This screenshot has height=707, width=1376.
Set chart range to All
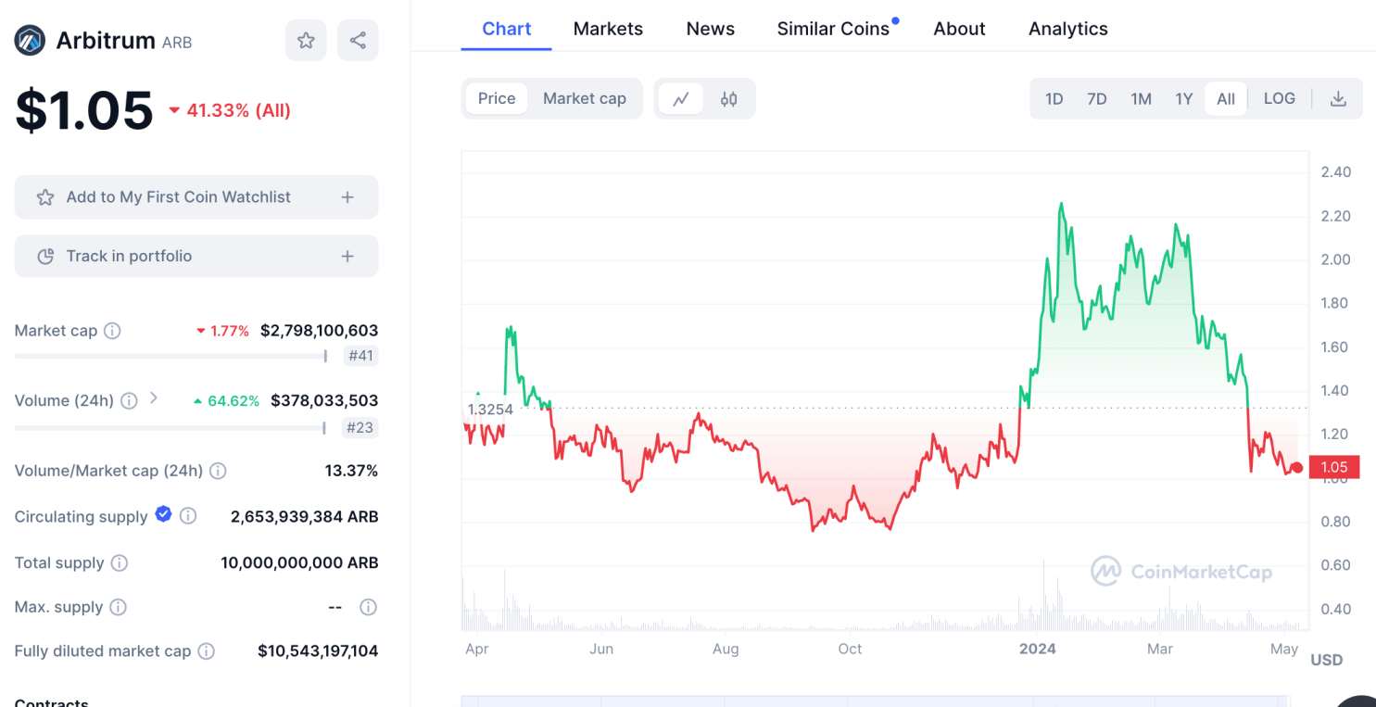[x=1226, y=98]
